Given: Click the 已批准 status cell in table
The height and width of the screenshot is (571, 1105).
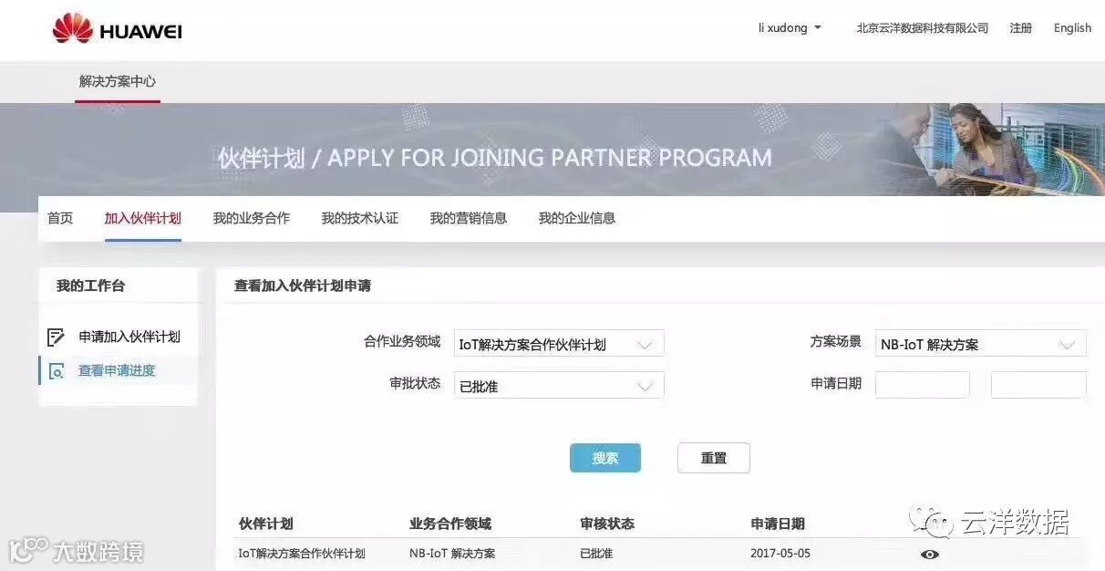Looking at the screenshot, I should click(596, 554).
